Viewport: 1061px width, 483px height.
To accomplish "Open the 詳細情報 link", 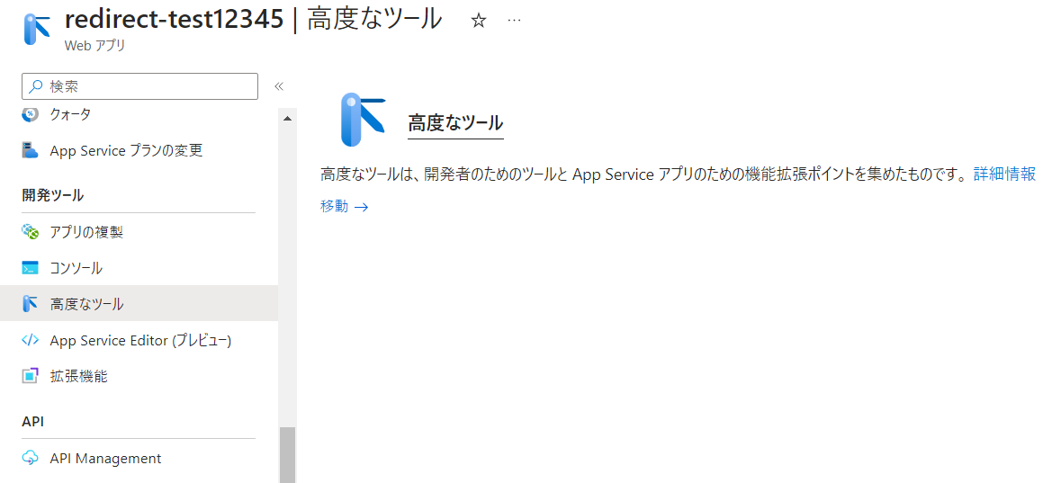I will point(1005,174).
